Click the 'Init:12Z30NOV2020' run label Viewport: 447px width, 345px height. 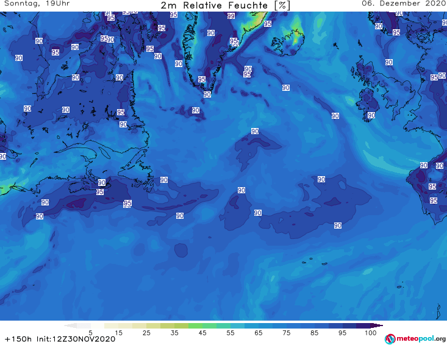(x=76, y=339)
